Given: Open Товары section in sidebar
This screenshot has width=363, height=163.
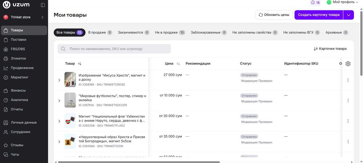Looking at the screenshot, I should 24,30.
